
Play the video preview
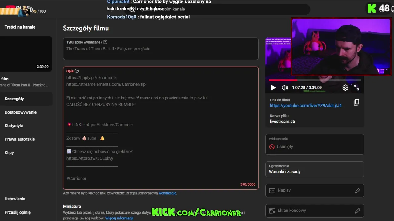(x=273, y=88)
